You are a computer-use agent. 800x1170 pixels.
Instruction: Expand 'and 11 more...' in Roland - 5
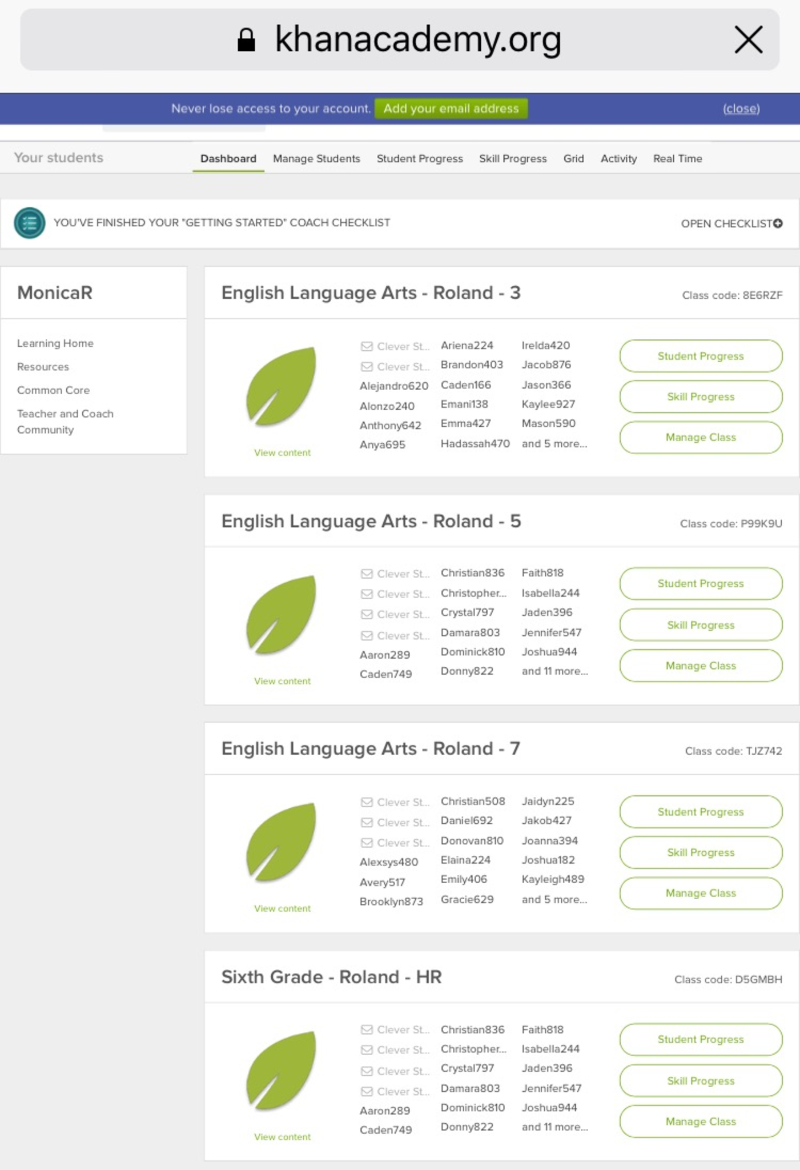click(x=554, y=671)
